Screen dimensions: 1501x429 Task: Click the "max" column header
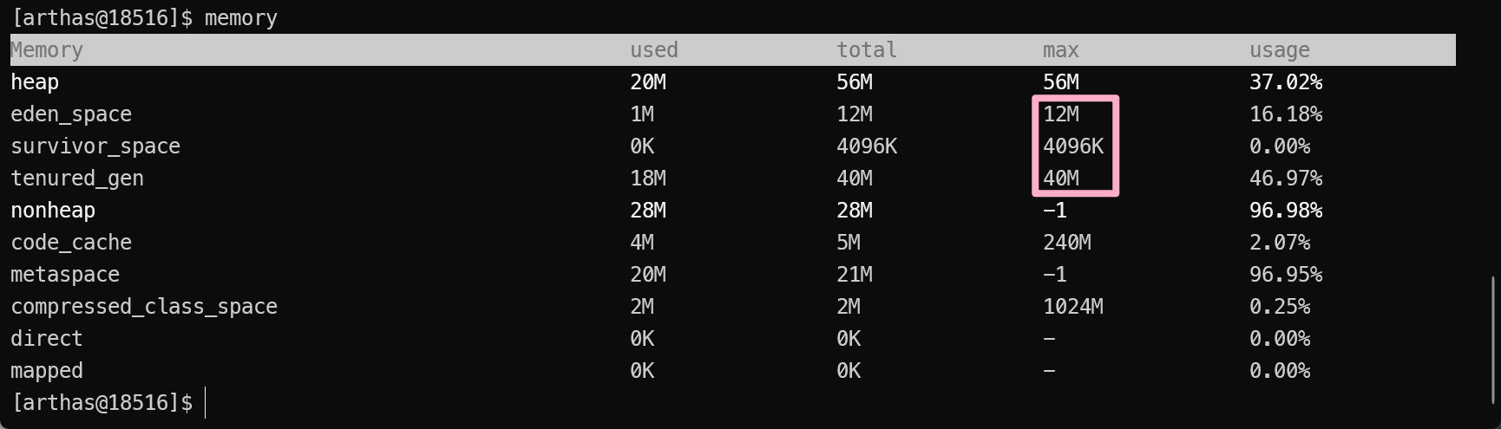coord(1060,50)
